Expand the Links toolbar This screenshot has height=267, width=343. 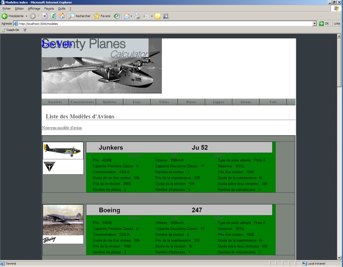pyautogui.click(x=337, y=23)
